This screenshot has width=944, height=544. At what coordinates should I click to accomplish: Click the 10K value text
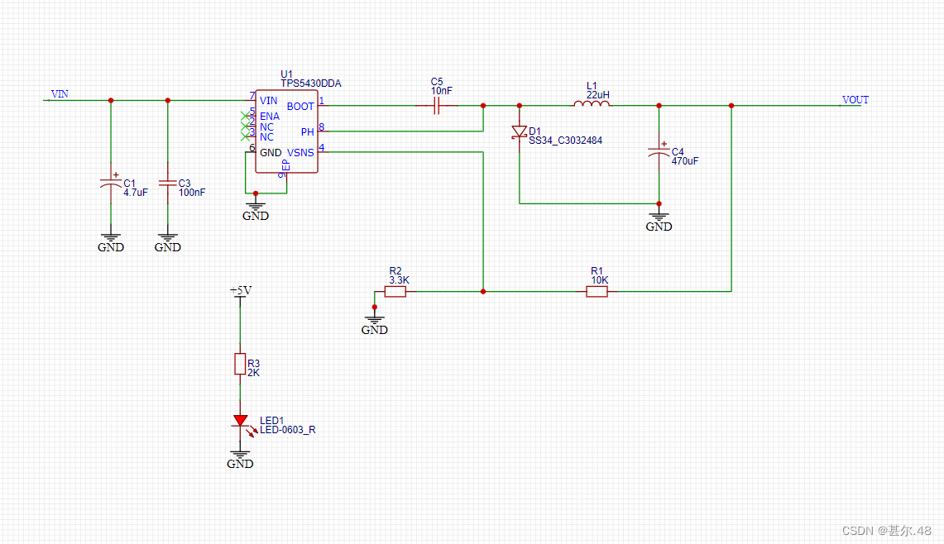pos(600,280)
